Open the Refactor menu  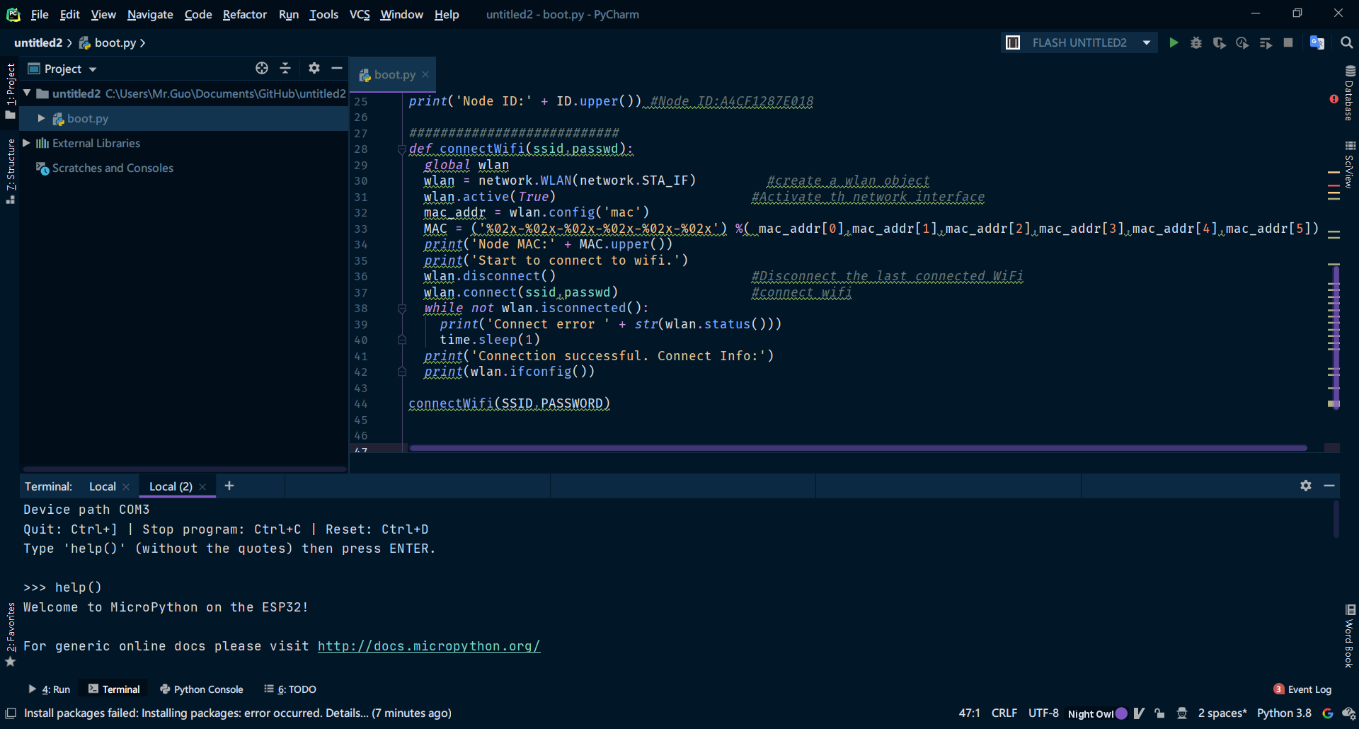tap(244, 14)
